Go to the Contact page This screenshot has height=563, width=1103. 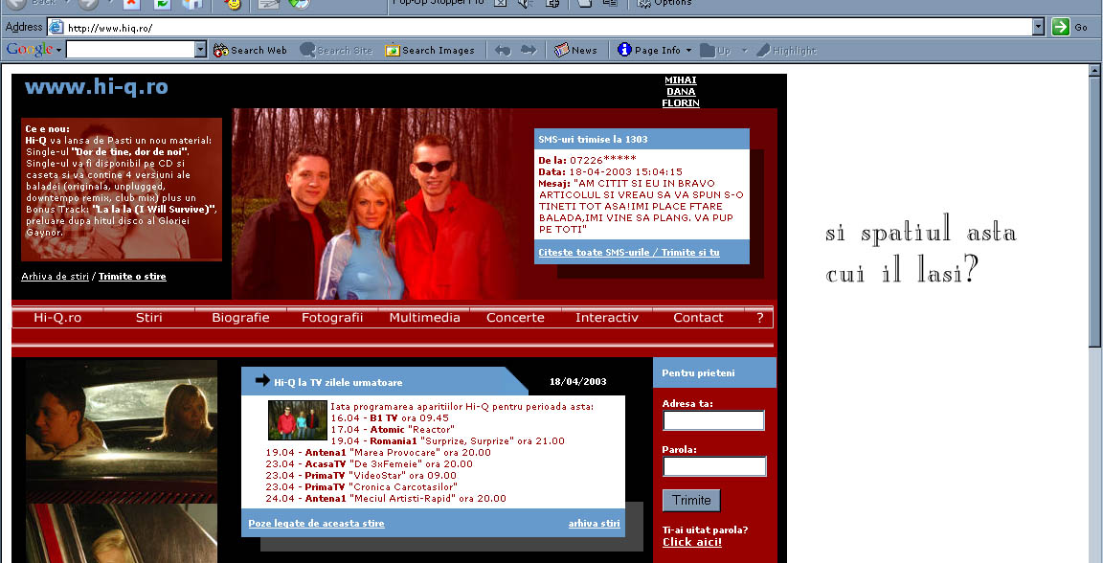click(698, 317)
